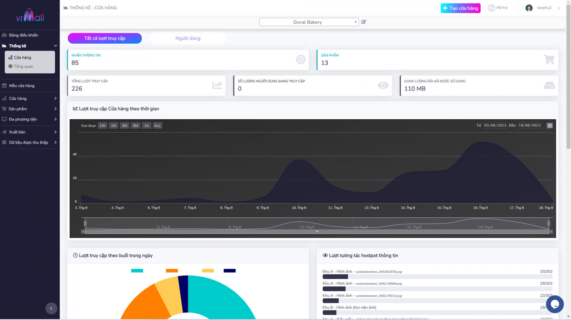This screenshot has height=320, width=571.
Task: Toggle the navy legend swatch
Action: tap(229, 271)
